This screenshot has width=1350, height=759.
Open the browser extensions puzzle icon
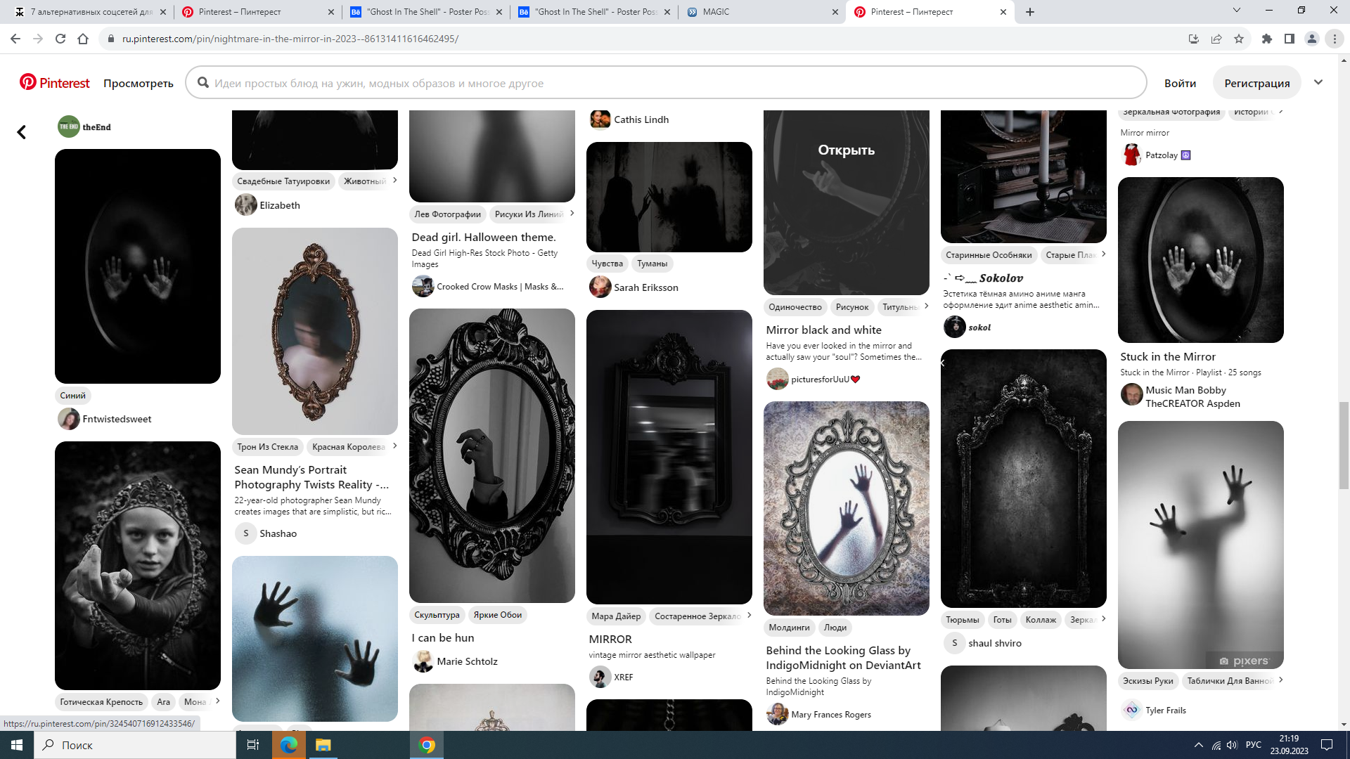pos(1267,39)
